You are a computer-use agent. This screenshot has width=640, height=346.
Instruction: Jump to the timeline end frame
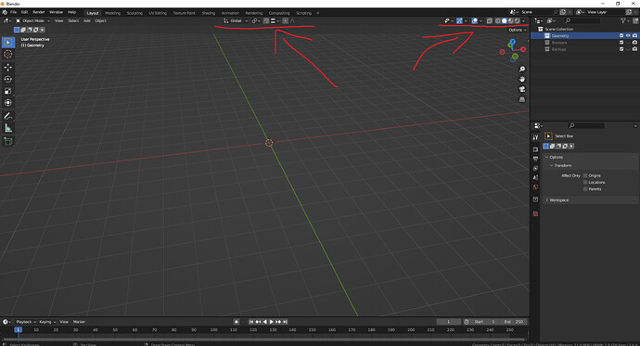(286, 322)
